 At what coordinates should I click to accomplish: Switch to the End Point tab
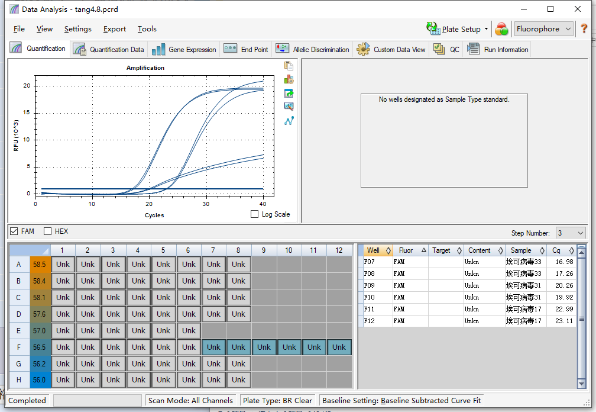click(246, 50)
